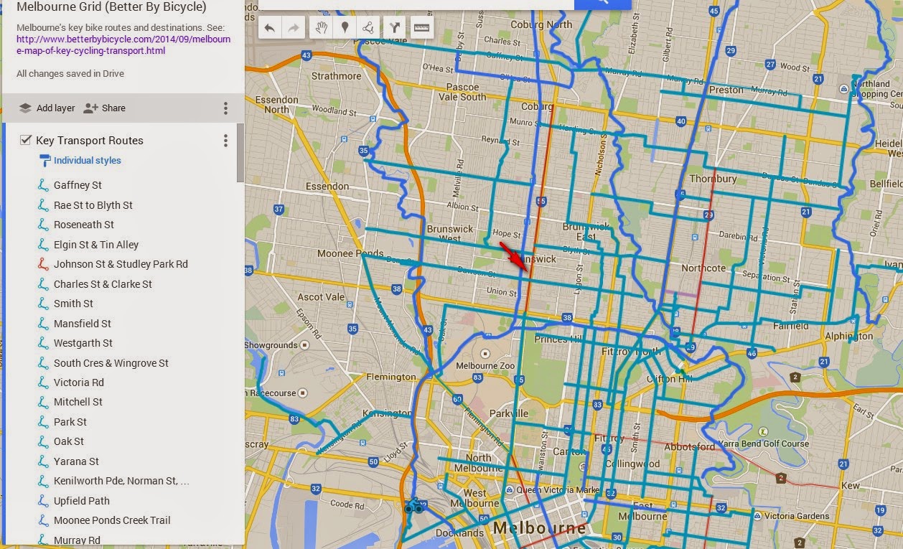Click the Melbourne Grid (Better By Bicycle) title
903x549 pixels.
pos(111,7)
